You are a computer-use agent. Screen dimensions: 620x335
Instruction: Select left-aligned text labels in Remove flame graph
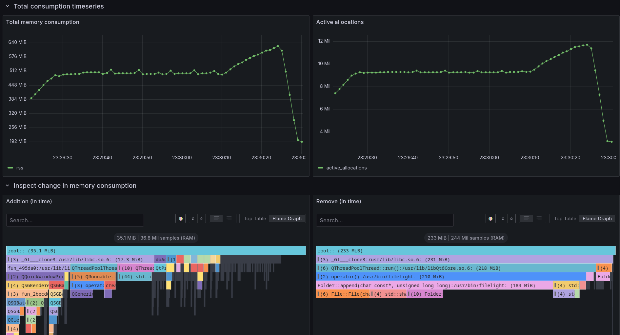526,218
